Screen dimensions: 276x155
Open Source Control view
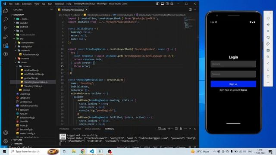[x=6, y=28]
